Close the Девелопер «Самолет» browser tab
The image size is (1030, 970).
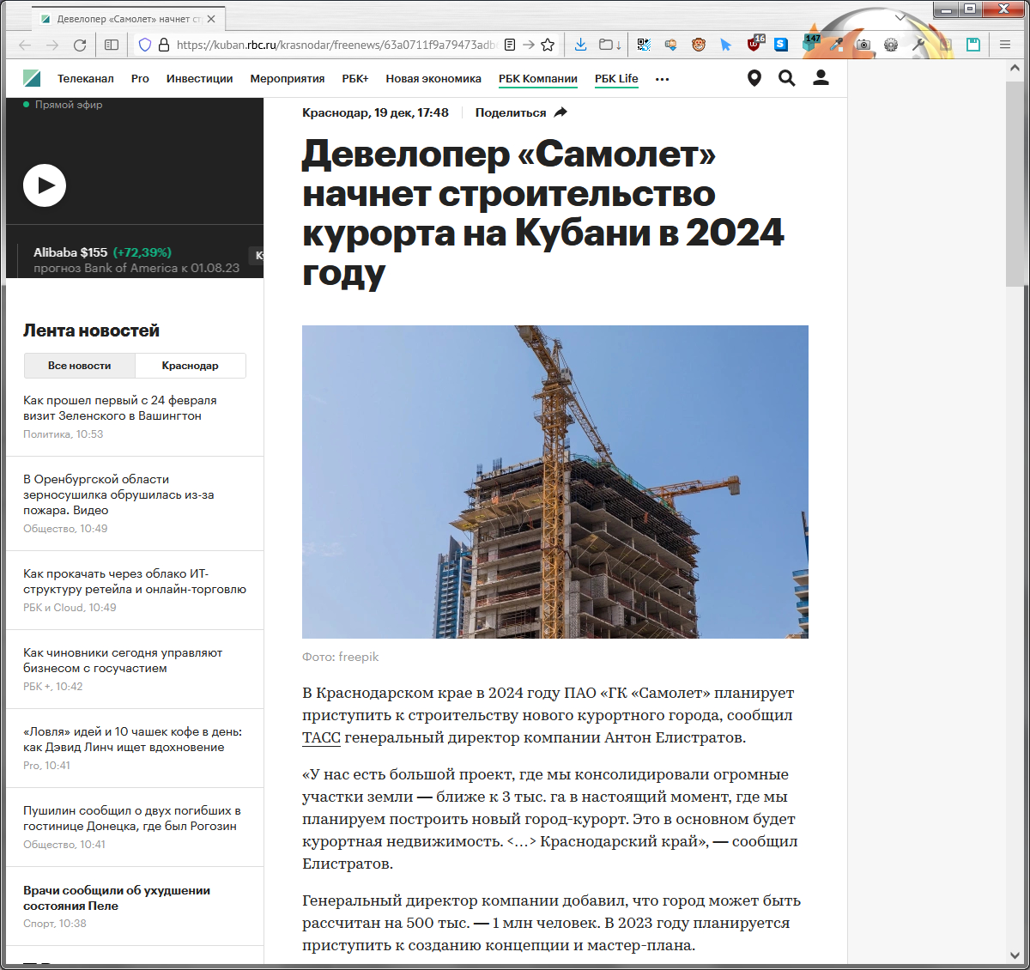pos(211,19)
